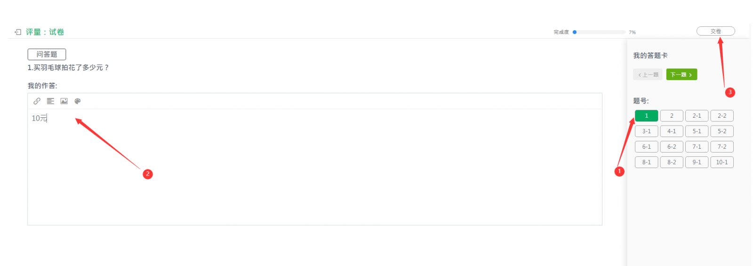Image resolution: width=753 pixels, height=266 pixels.
Task: Go to question 6-1
Action: click(646, 147)
